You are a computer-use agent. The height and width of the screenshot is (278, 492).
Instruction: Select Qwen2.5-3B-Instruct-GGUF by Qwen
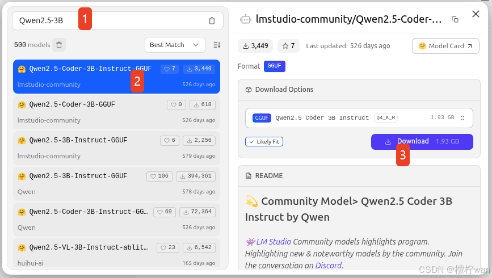[116, 184]
